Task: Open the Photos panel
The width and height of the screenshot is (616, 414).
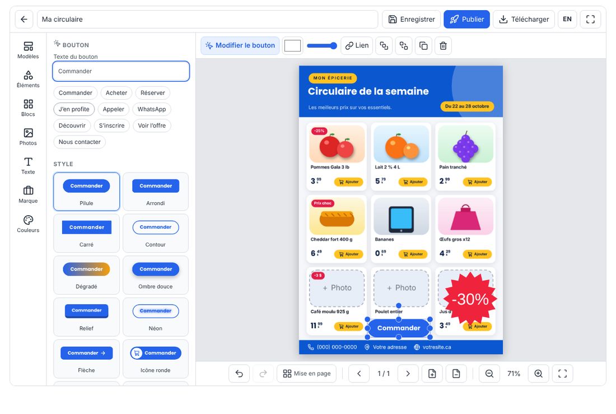Action: pos(29,137)
